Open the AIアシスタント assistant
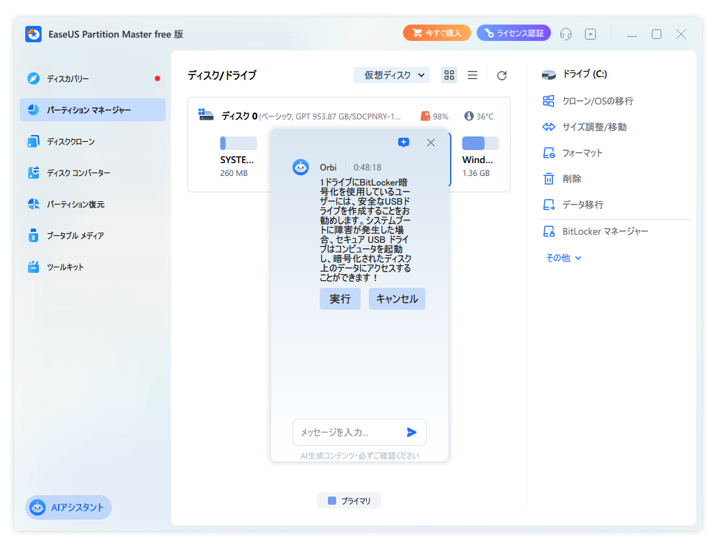 click(68, 507)
